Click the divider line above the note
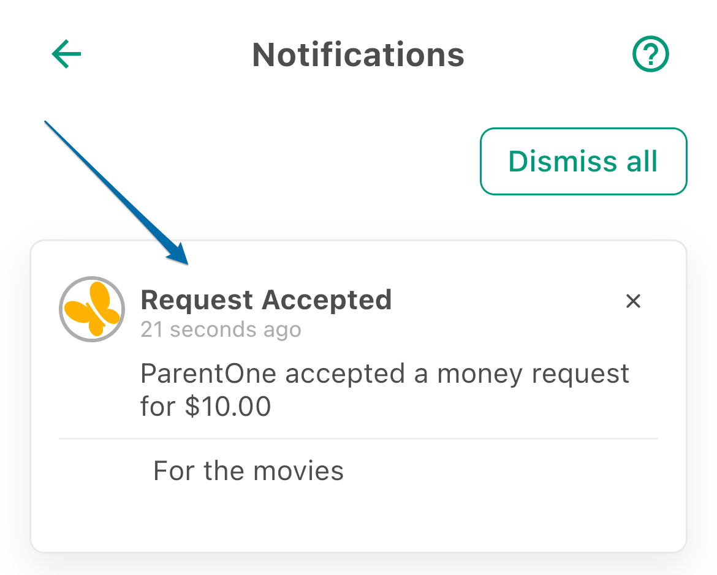Viewport: 717px width, 575px height. pos(358,439)
